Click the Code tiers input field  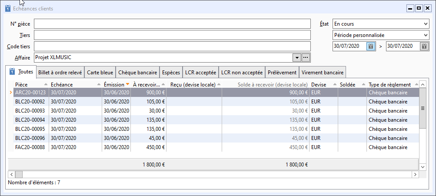tap(172, 47)
